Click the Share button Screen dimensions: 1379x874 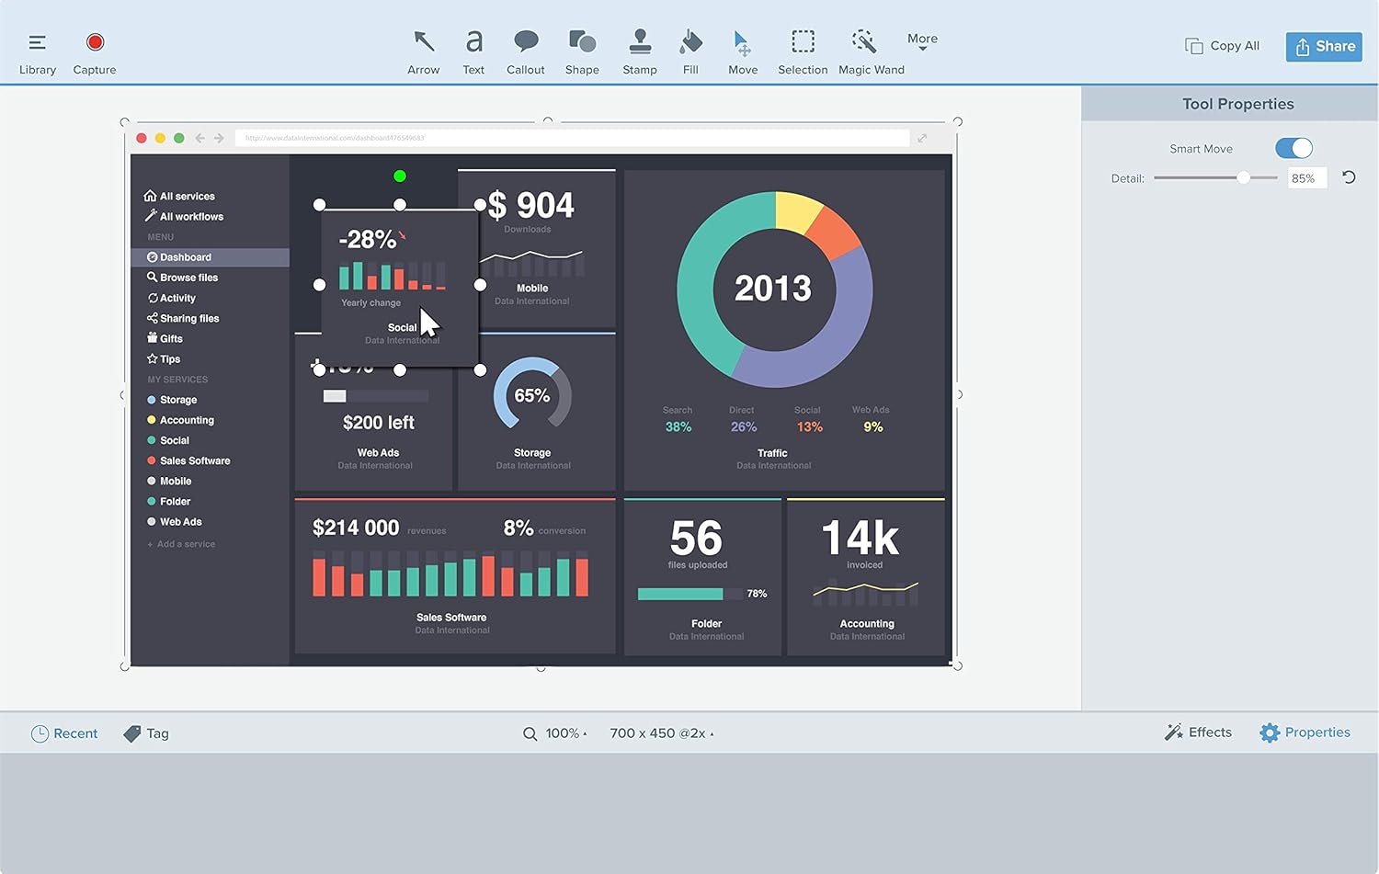click(1324, 46)
